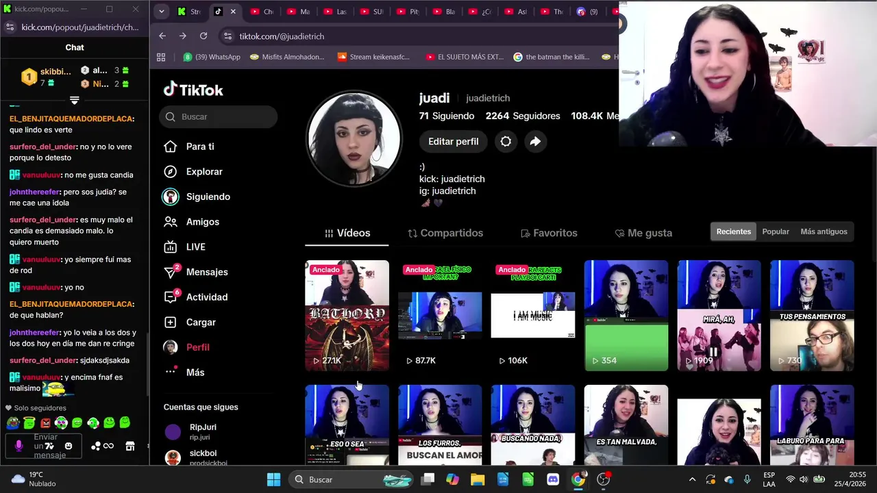Click the Editar perfil button
877x493 pixels.
pos(453,141)
